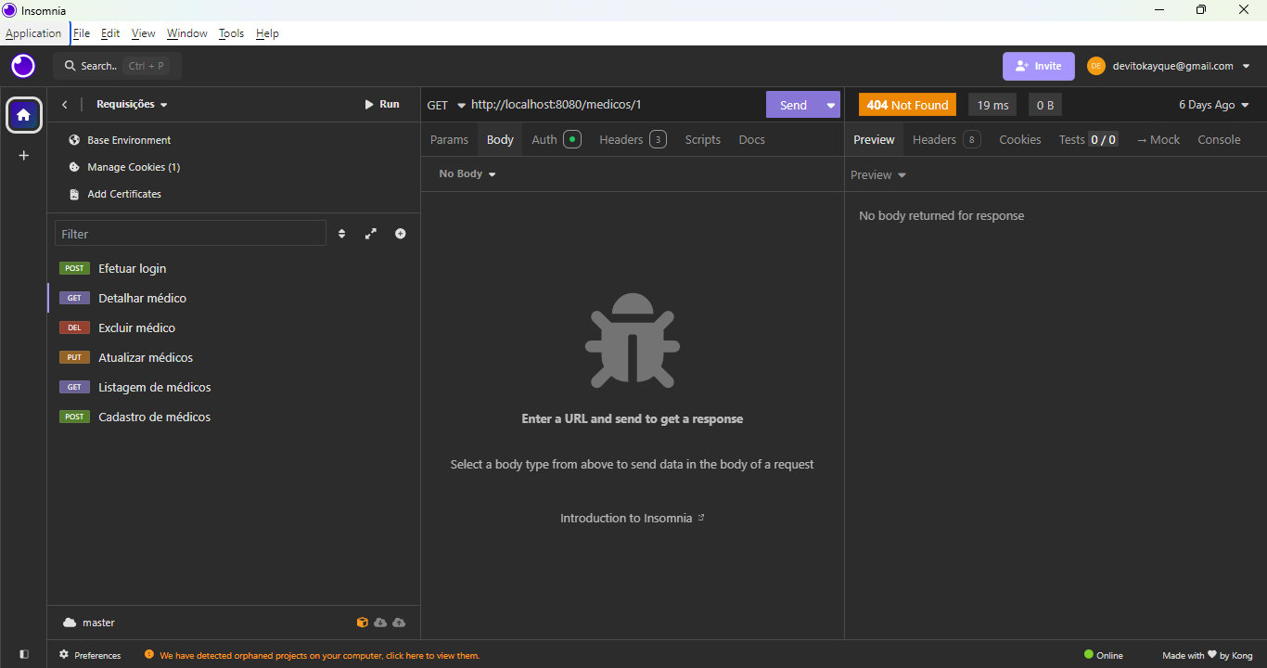Screen dimensions: 1267x668
Task: Click the Search box with Ctrl + P
Action: 117,66
